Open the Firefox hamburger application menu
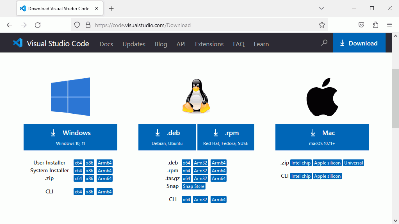The image size is (399, 224). pyautogui.click(x=390, y=25)
